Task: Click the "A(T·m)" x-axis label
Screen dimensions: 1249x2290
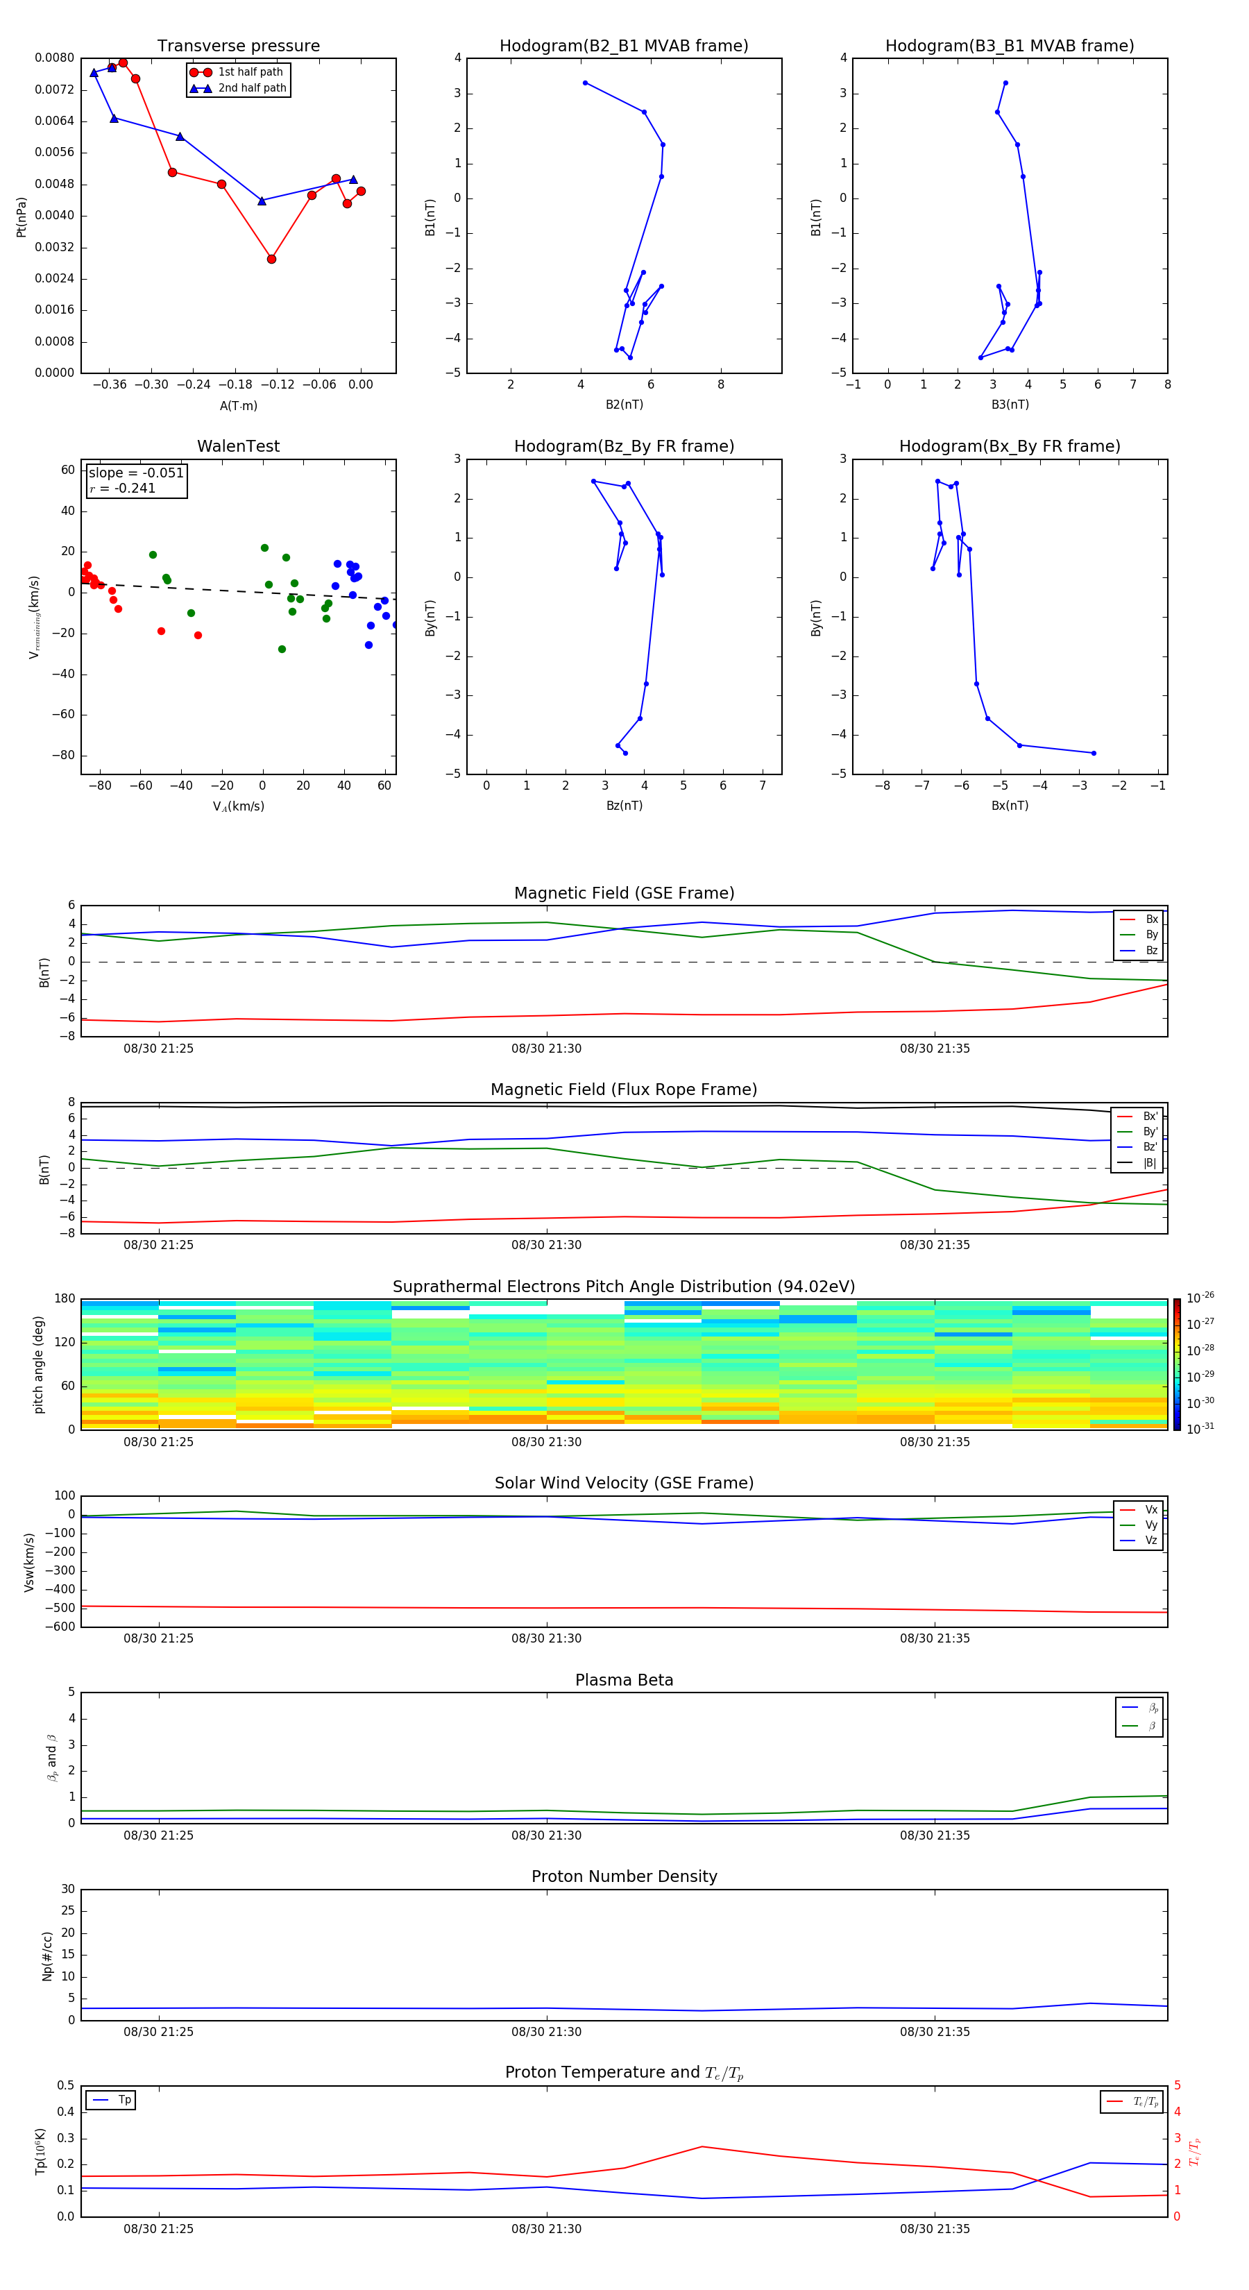Action: tap(238, 406)
